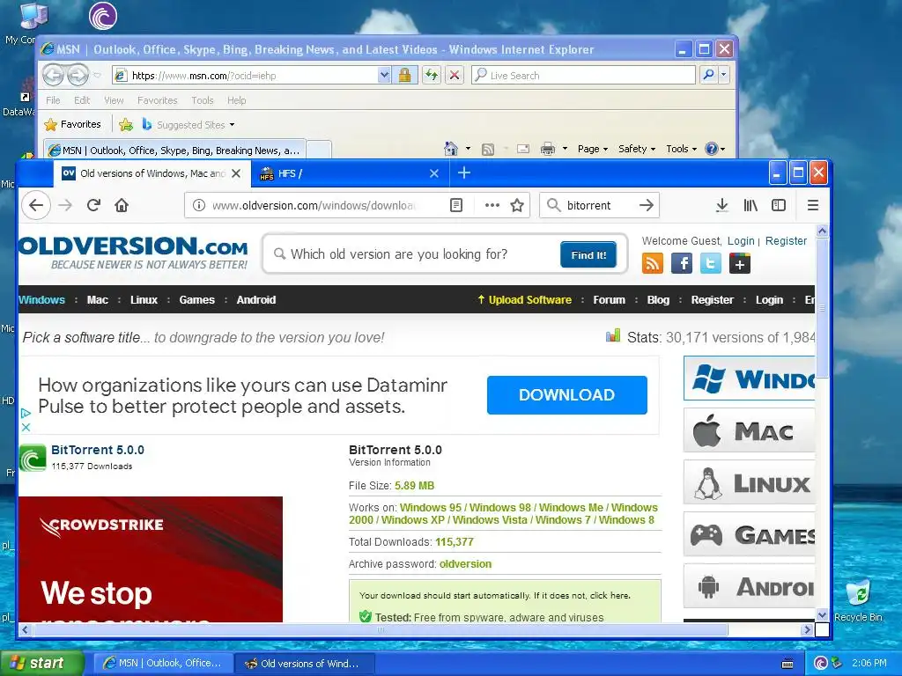This screenshot has width=902, height=676.
Task: Open the Firefox hamburger menu
Action: [x=813, y=205]
